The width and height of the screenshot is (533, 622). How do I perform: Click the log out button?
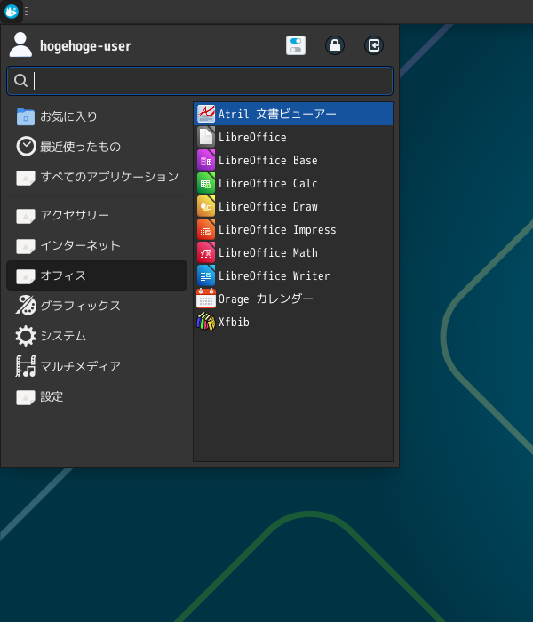coord(374,45)
